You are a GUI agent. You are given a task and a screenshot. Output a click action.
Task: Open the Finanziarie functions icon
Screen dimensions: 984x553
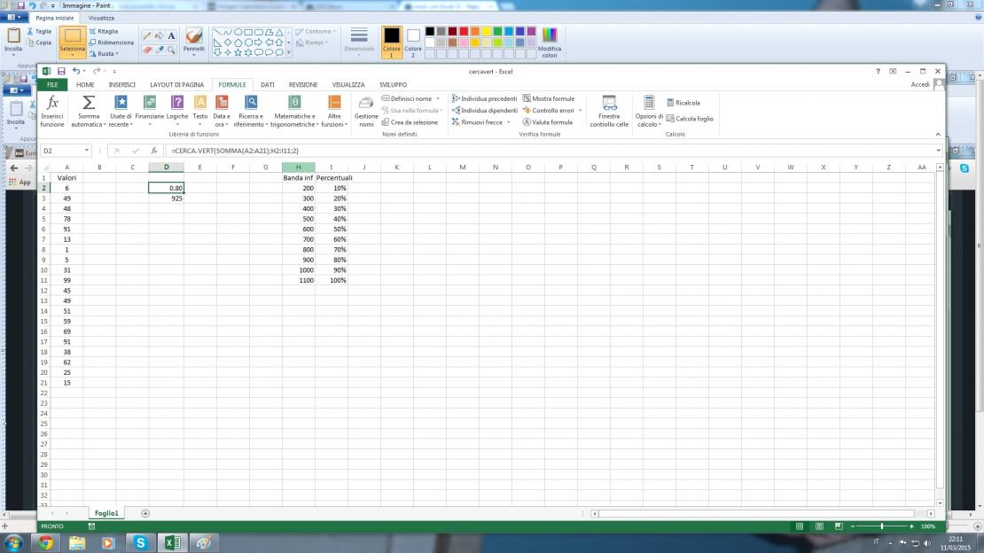tap(150, 104)
